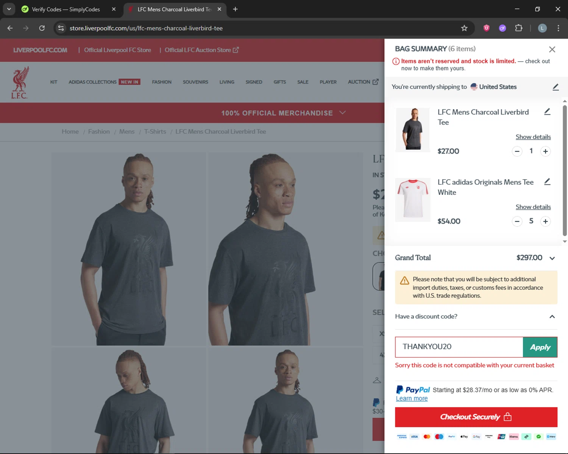
Task: Click the Klarna payment icon
Action: click(514, 437)
